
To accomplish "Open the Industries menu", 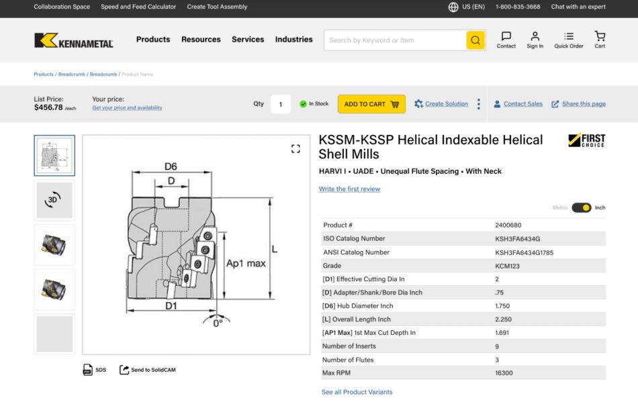I will point(293,40).
